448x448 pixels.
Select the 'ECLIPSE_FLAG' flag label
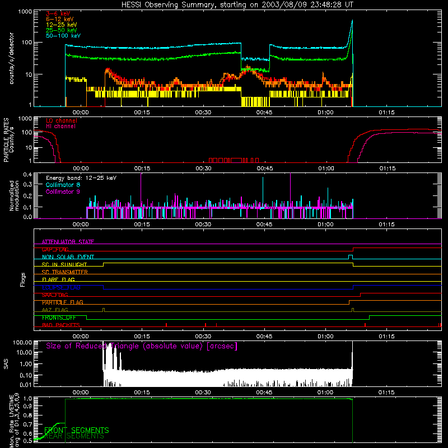(x=61, y=287)
